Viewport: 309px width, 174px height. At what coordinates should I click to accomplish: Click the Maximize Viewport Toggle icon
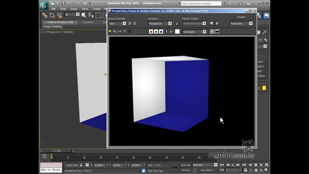coord(266,170)
